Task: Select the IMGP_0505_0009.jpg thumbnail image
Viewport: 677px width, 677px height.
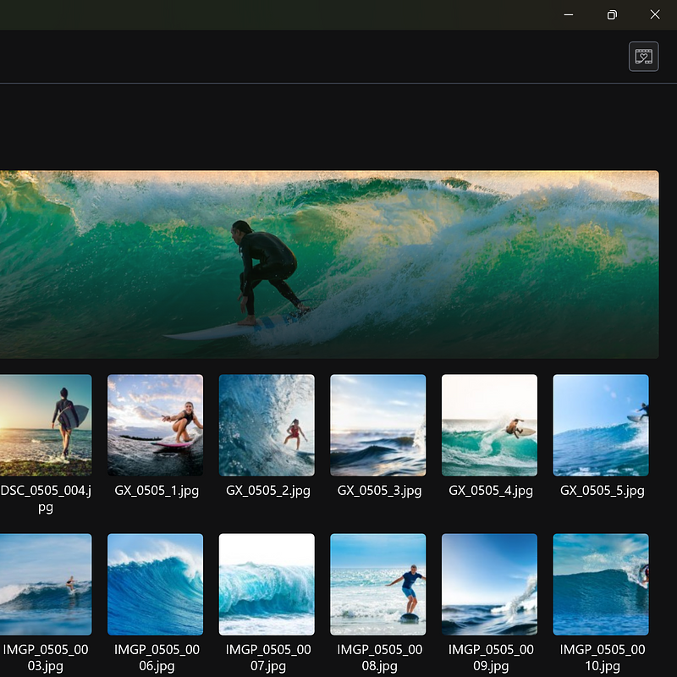Action: pyautogui.click(x=489, y=584)
